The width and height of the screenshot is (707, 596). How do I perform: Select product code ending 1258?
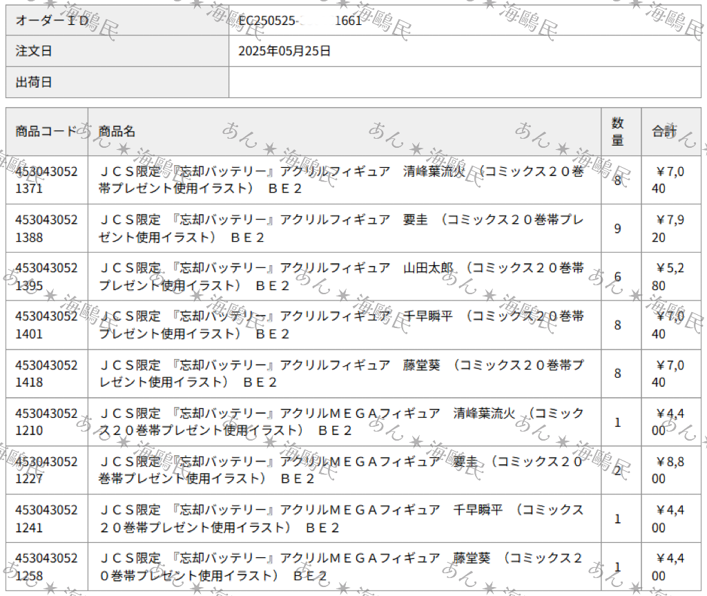pyautogui.click(x=46, y=567)
